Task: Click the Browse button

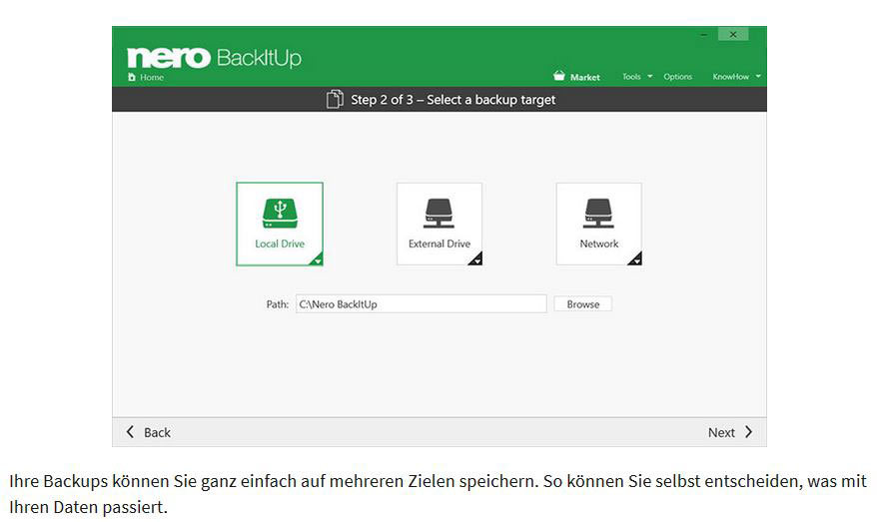Action: (582, 304)
